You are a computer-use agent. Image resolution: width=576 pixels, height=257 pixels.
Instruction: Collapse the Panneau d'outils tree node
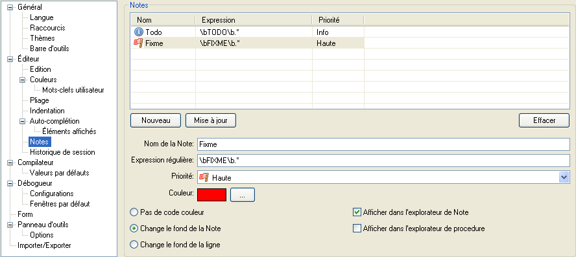[10, 225]
